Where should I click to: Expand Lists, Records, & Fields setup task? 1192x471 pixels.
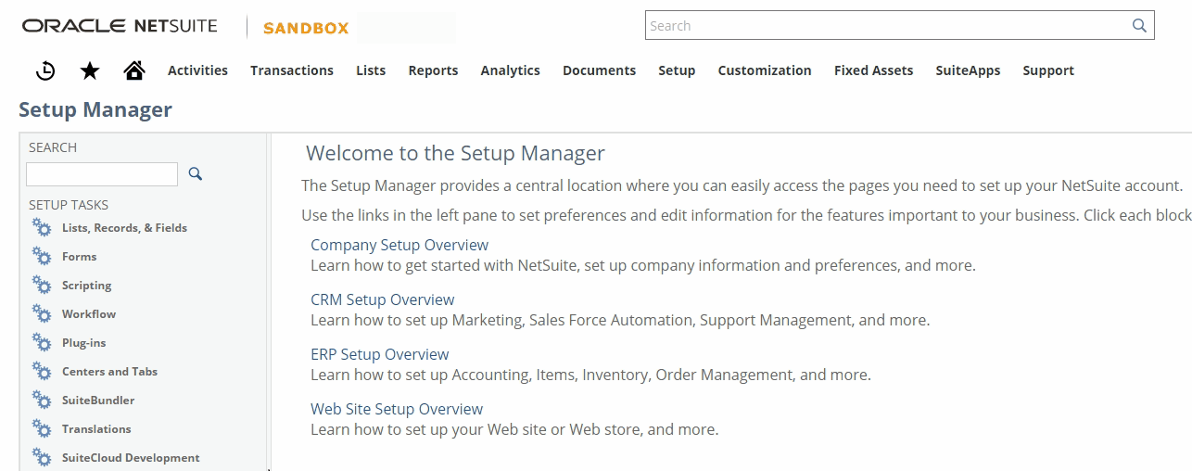[x=124, y=228]
